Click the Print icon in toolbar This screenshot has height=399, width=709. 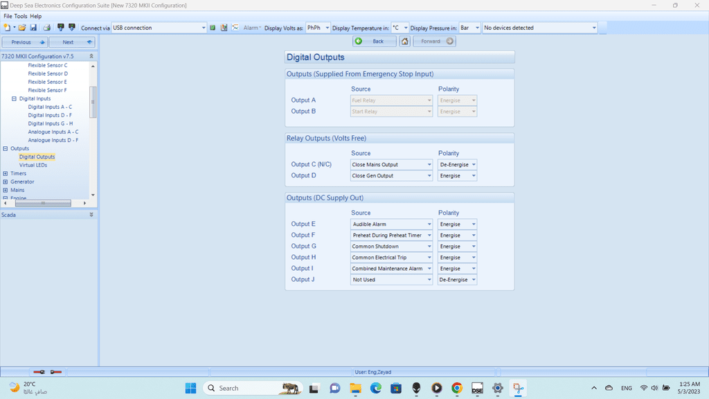point(46,28)
